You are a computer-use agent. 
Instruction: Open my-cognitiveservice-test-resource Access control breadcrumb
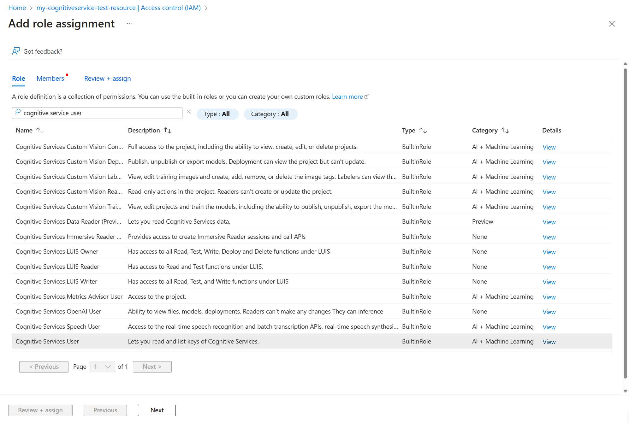(118, 8)
